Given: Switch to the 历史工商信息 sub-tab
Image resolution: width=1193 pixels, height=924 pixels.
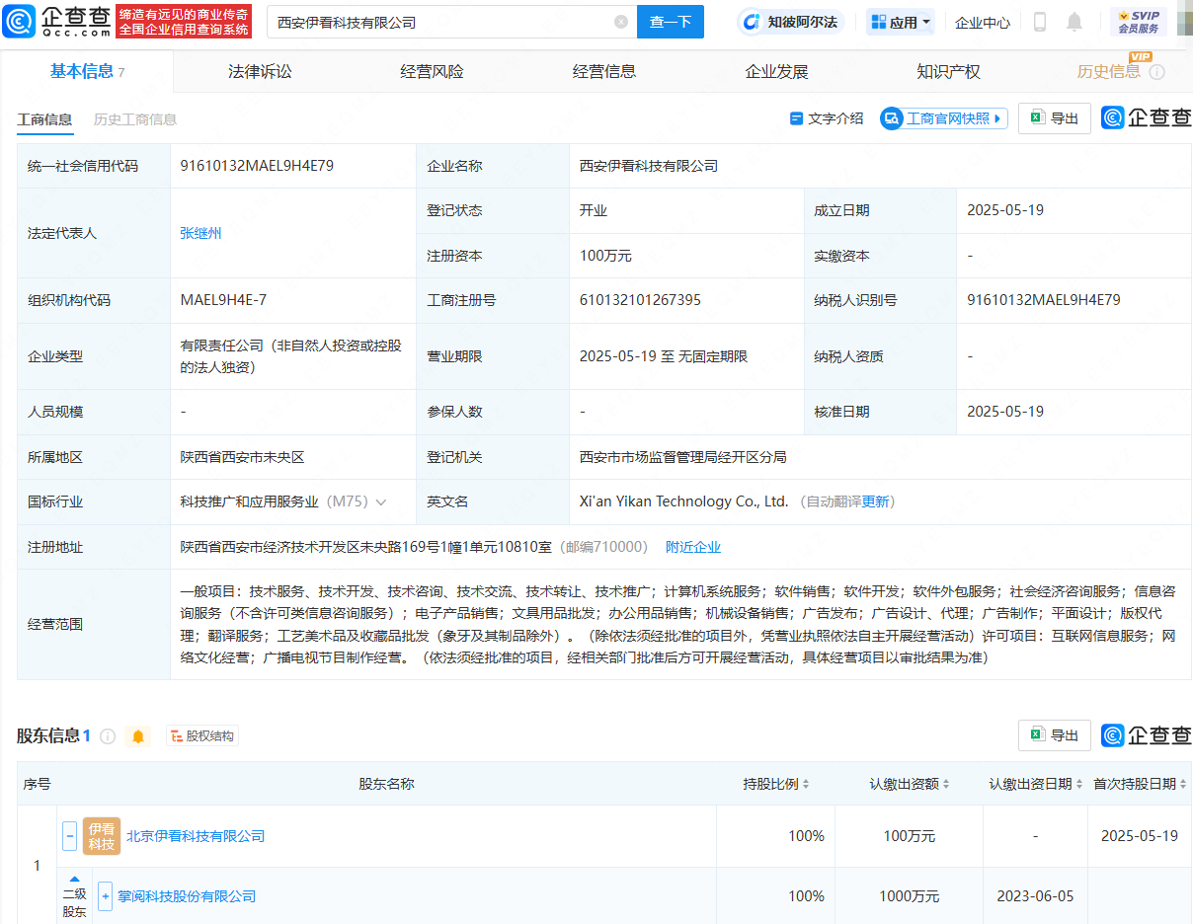Looking at the screenshot, I should 135,119.
